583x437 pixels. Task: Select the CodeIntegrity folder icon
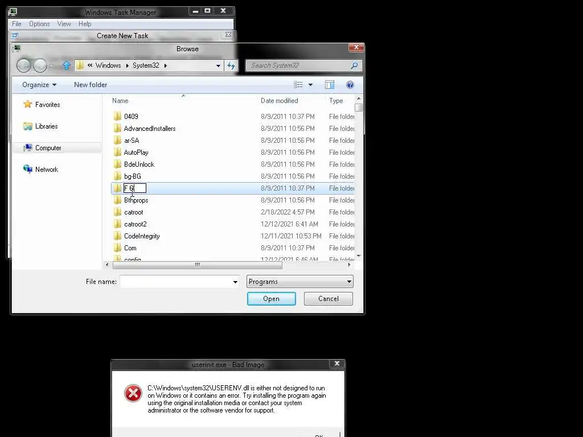pos(117,236)
